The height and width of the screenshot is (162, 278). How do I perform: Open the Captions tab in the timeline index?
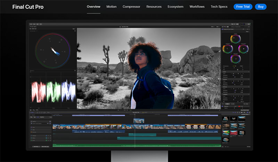[42, 117]
